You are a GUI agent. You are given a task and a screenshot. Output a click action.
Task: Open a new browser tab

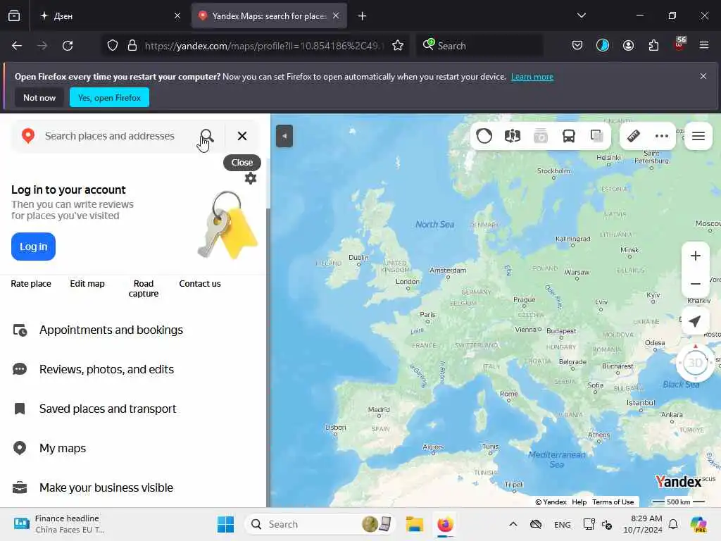click(x=363, y=16)
